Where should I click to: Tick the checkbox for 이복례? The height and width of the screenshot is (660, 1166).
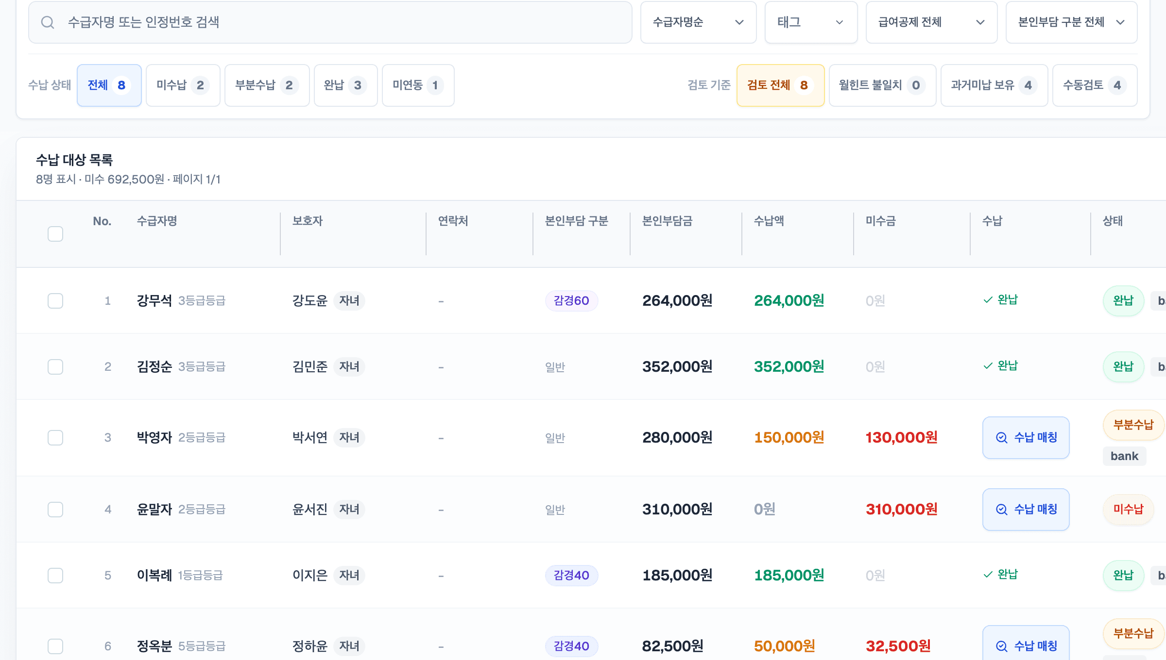[55, 576]
